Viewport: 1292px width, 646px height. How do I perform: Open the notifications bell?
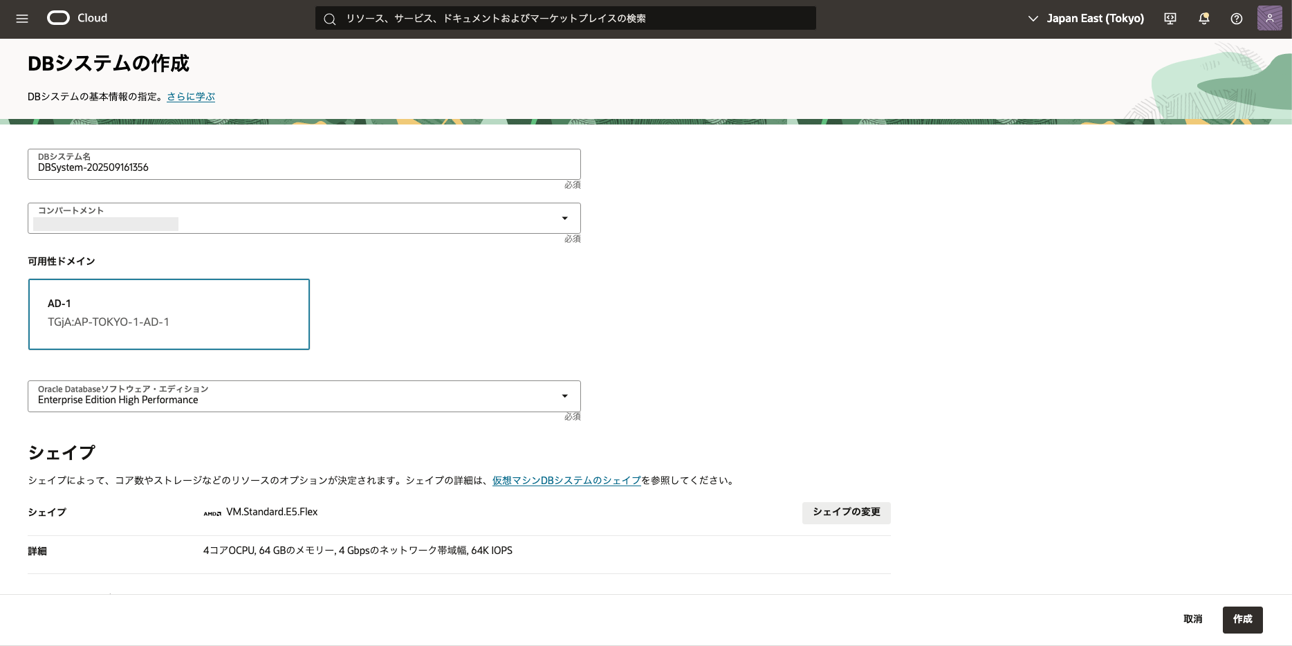(x=1203, y=19)
